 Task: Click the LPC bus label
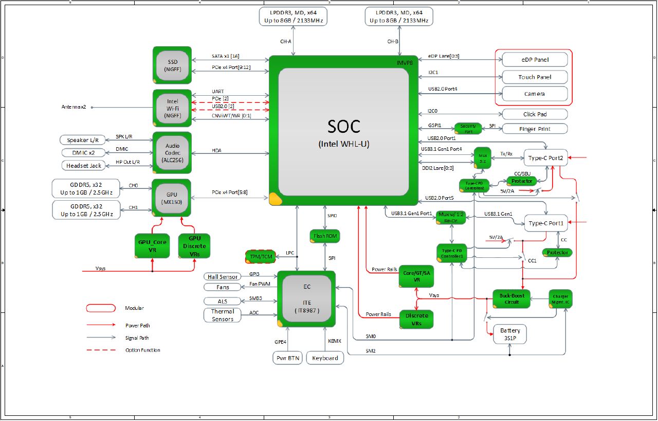coord(289,253)
